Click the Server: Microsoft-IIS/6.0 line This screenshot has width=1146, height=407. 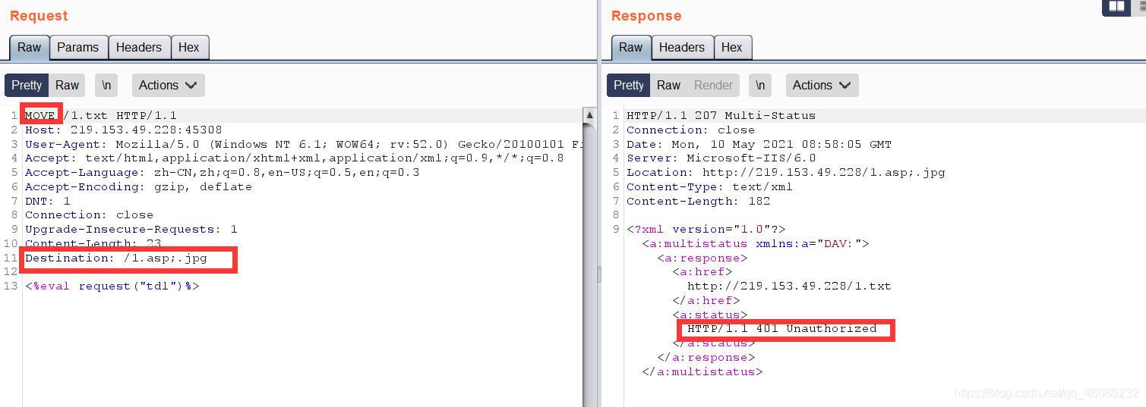721,158
